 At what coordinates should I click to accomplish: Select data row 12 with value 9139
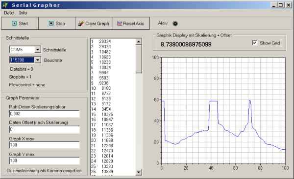(113, 99)
